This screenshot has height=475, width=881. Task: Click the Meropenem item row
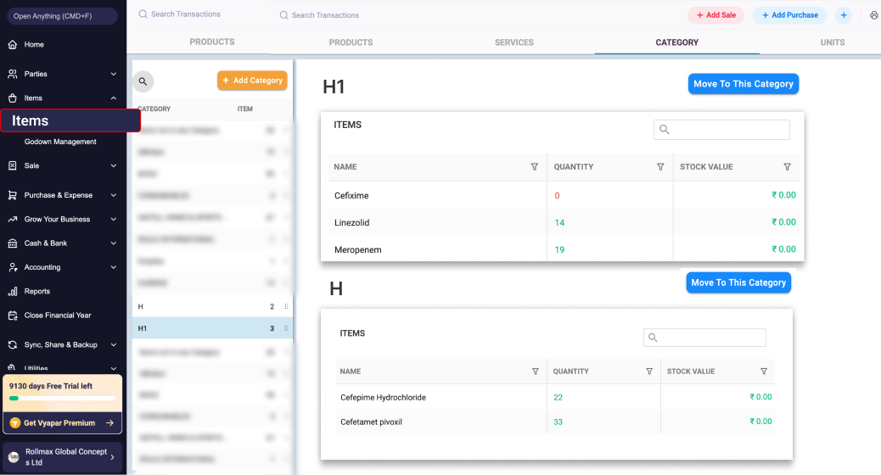[x=563, y=249]
